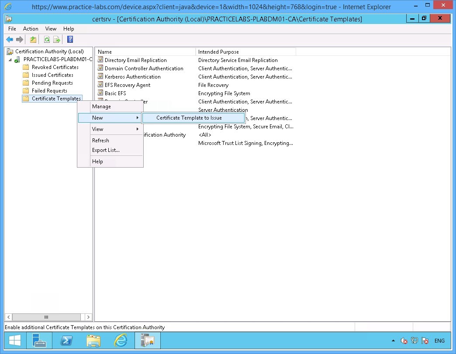Choose Manage from the context menu

(x=101, y=106)
